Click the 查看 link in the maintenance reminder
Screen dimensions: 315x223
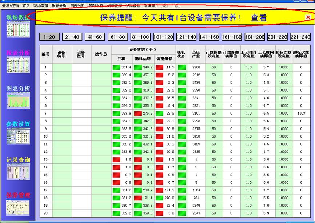point(259,17)
